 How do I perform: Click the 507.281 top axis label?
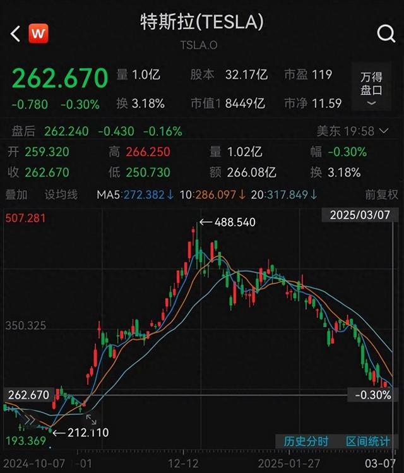25,218
